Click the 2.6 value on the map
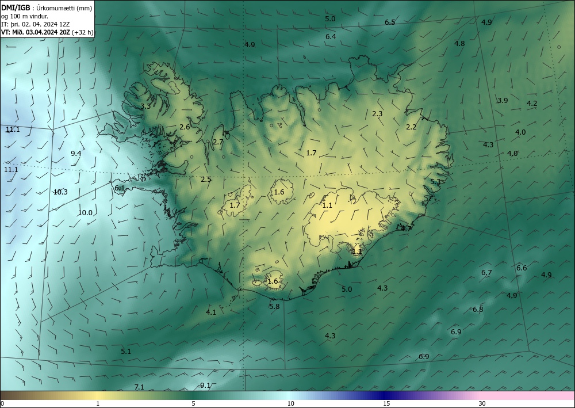The image size is (575, 408). [x=185, y=127]
